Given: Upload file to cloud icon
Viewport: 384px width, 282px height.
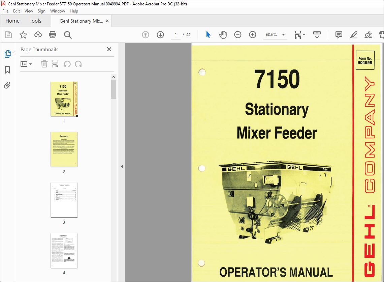Looking at the screenshot, I should tap(38, 35).
